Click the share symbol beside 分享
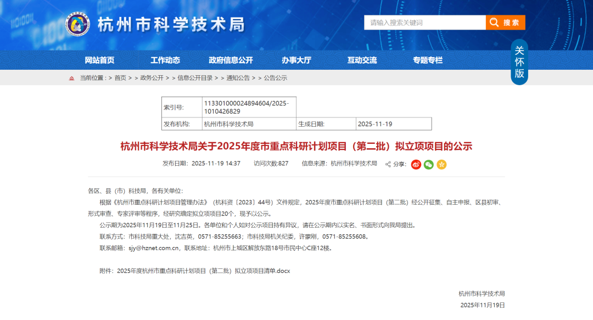The image size is (593, 320). click(x=388, y=164)
